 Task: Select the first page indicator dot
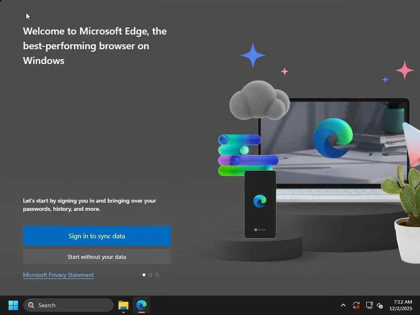pos(144,275)
